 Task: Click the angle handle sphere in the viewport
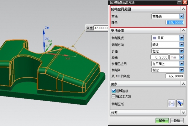[x=73, y=46]
